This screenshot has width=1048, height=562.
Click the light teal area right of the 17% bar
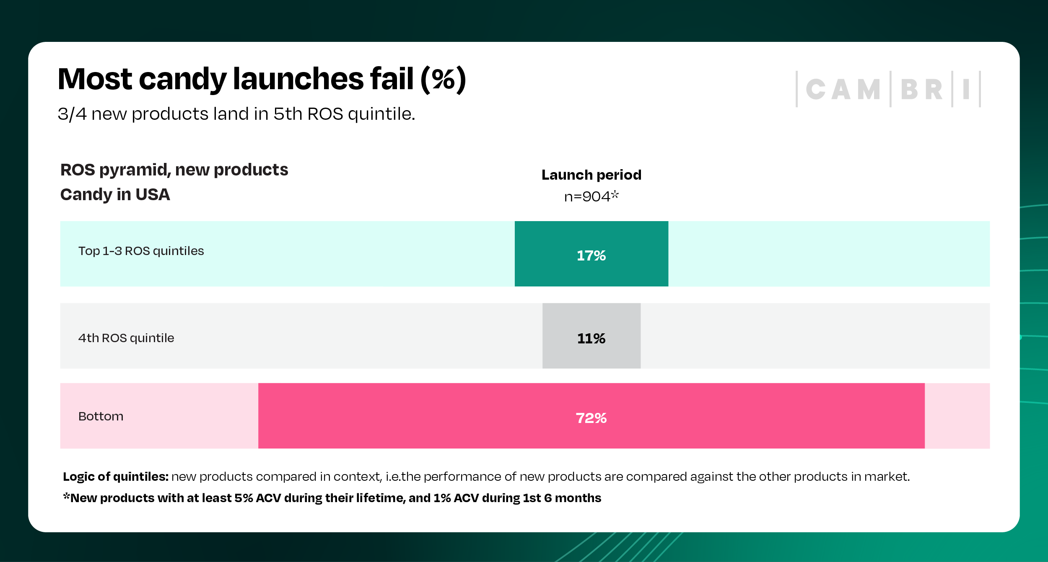click(828, 254)
